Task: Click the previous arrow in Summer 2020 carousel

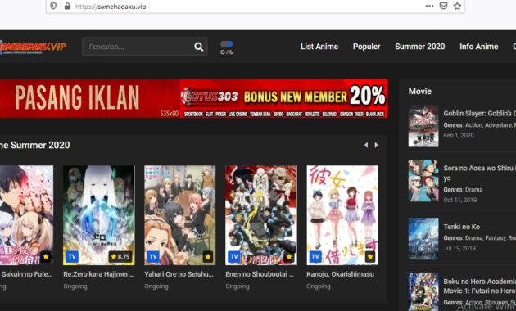Action: (366, 145)
